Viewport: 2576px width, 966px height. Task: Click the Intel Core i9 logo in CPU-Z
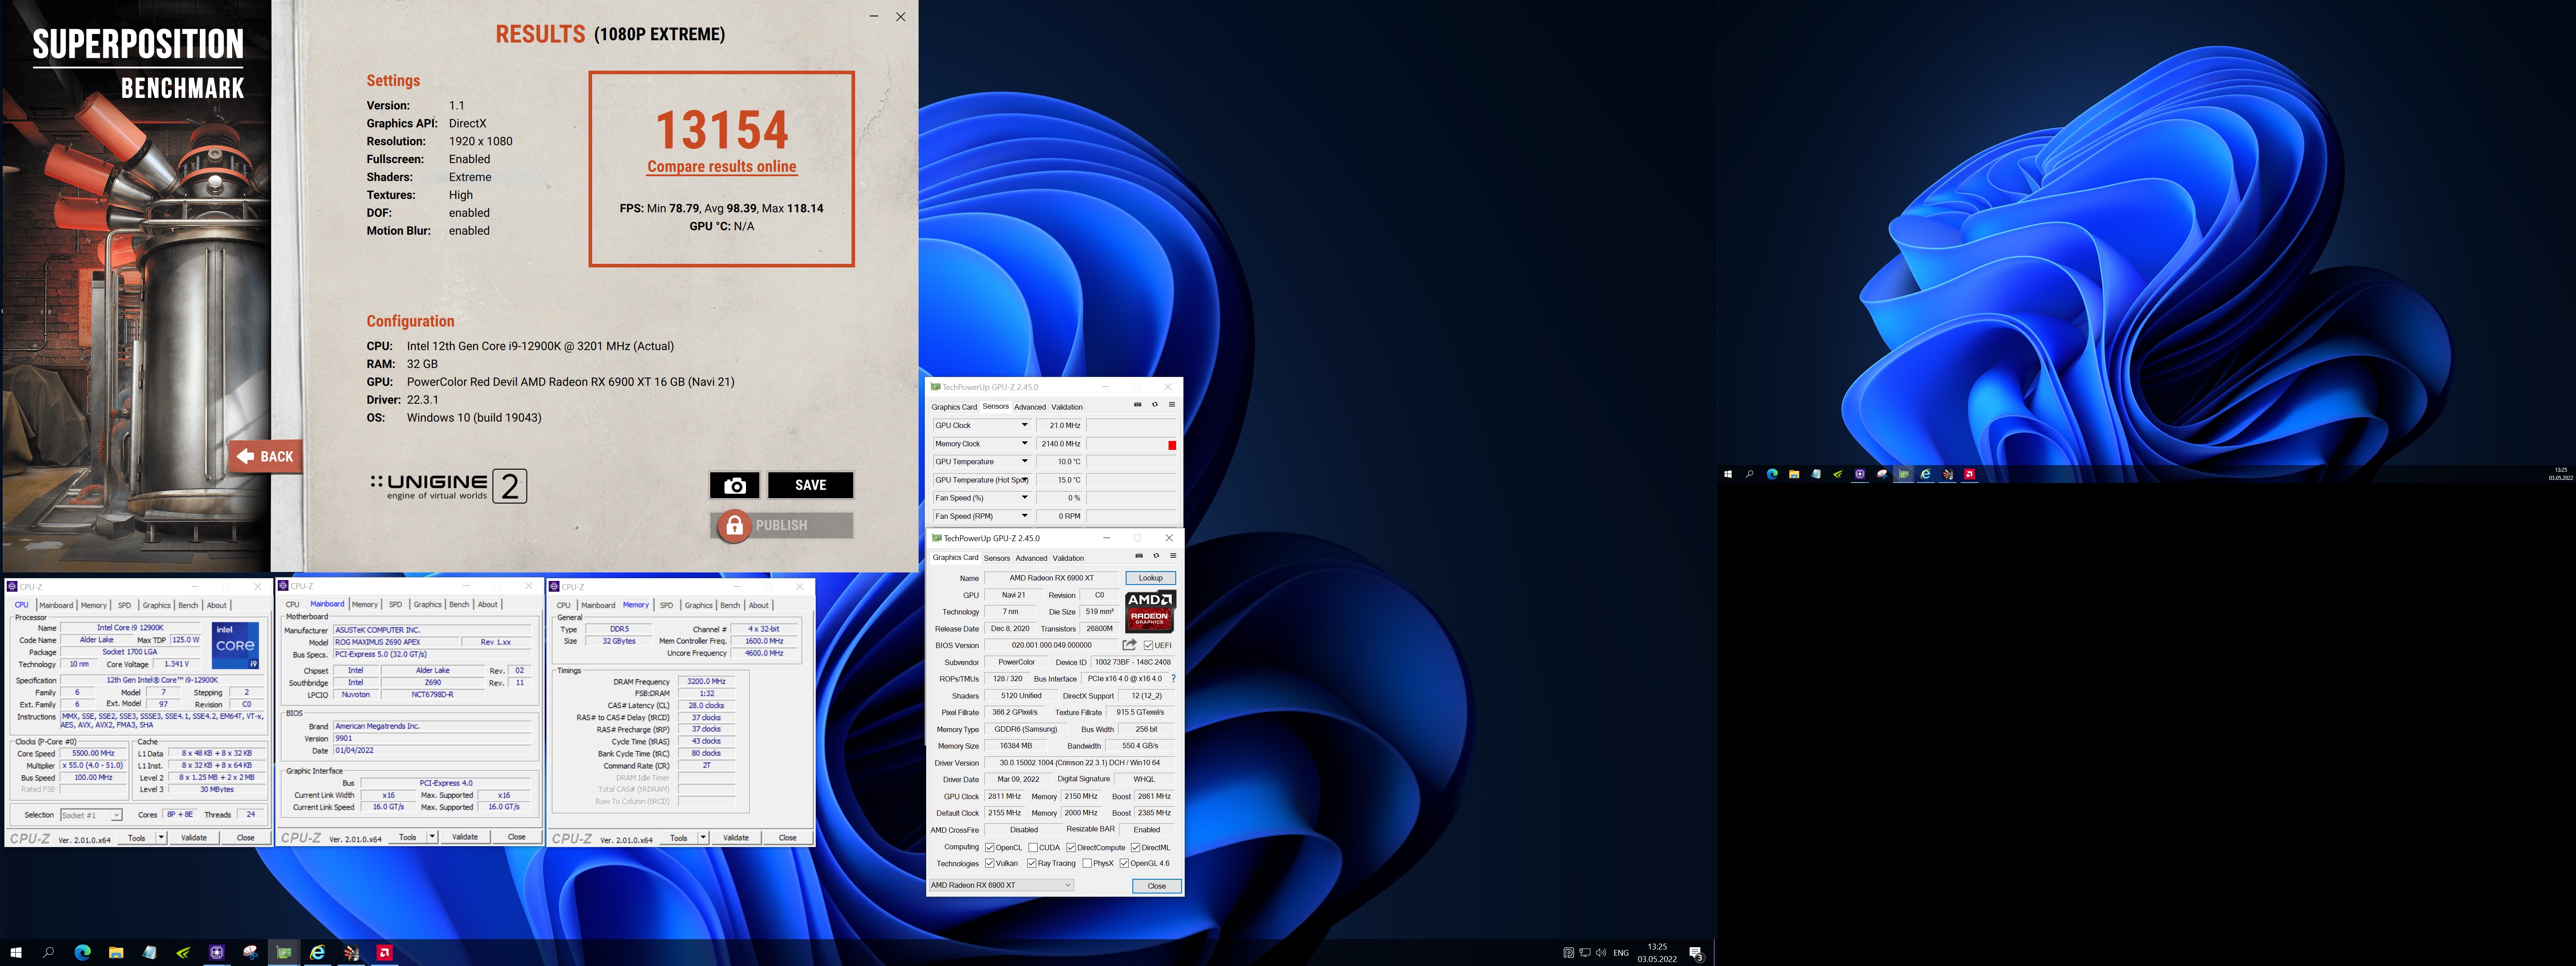click(x=235, y=645)
